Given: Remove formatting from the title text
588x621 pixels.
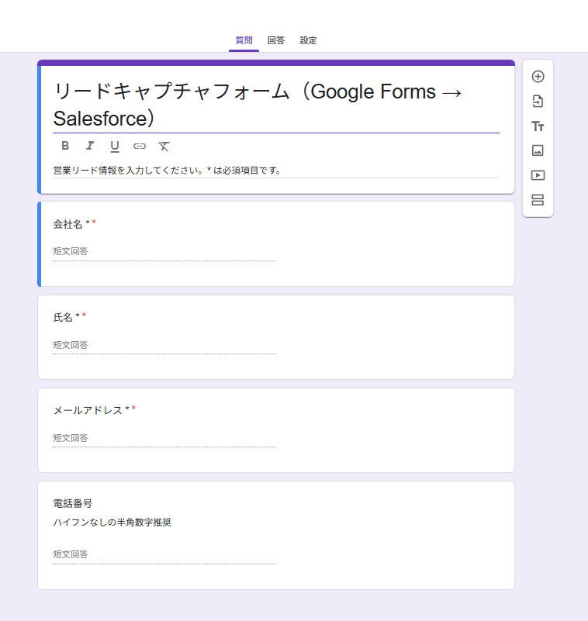Looking at the screenshot, I should (164, 147).
